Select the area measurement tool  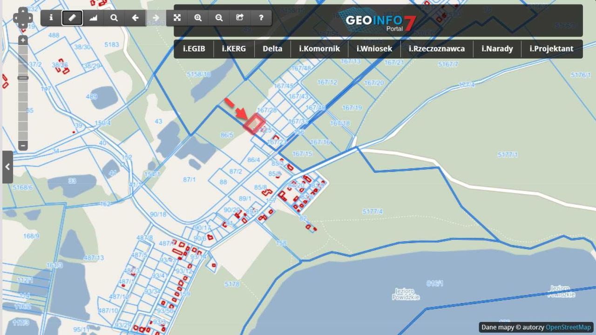coord(93,18)
